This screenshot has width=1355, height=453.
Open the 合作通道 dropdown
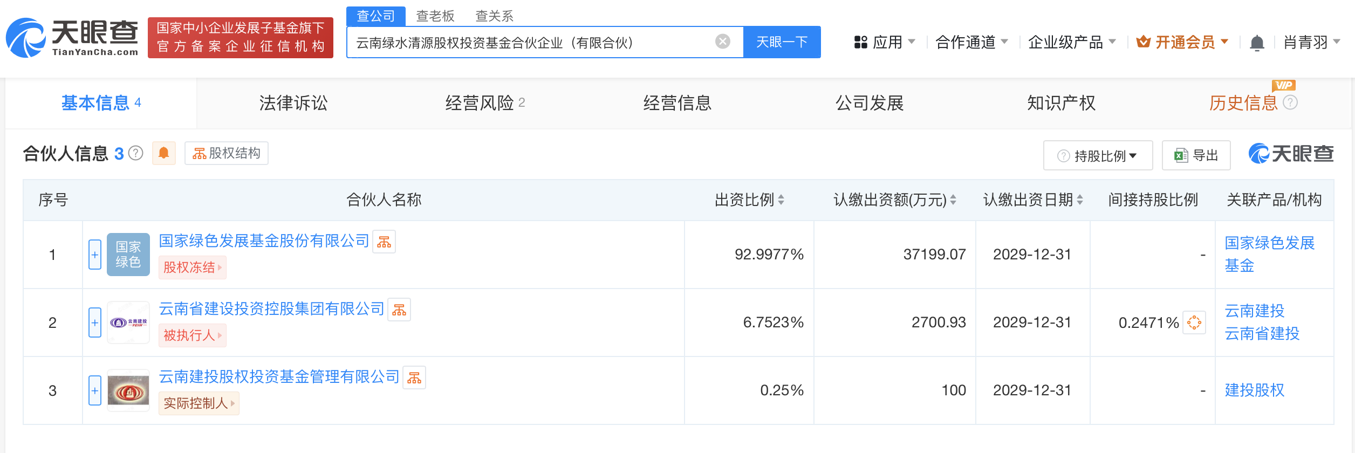[x=971, y=42]
